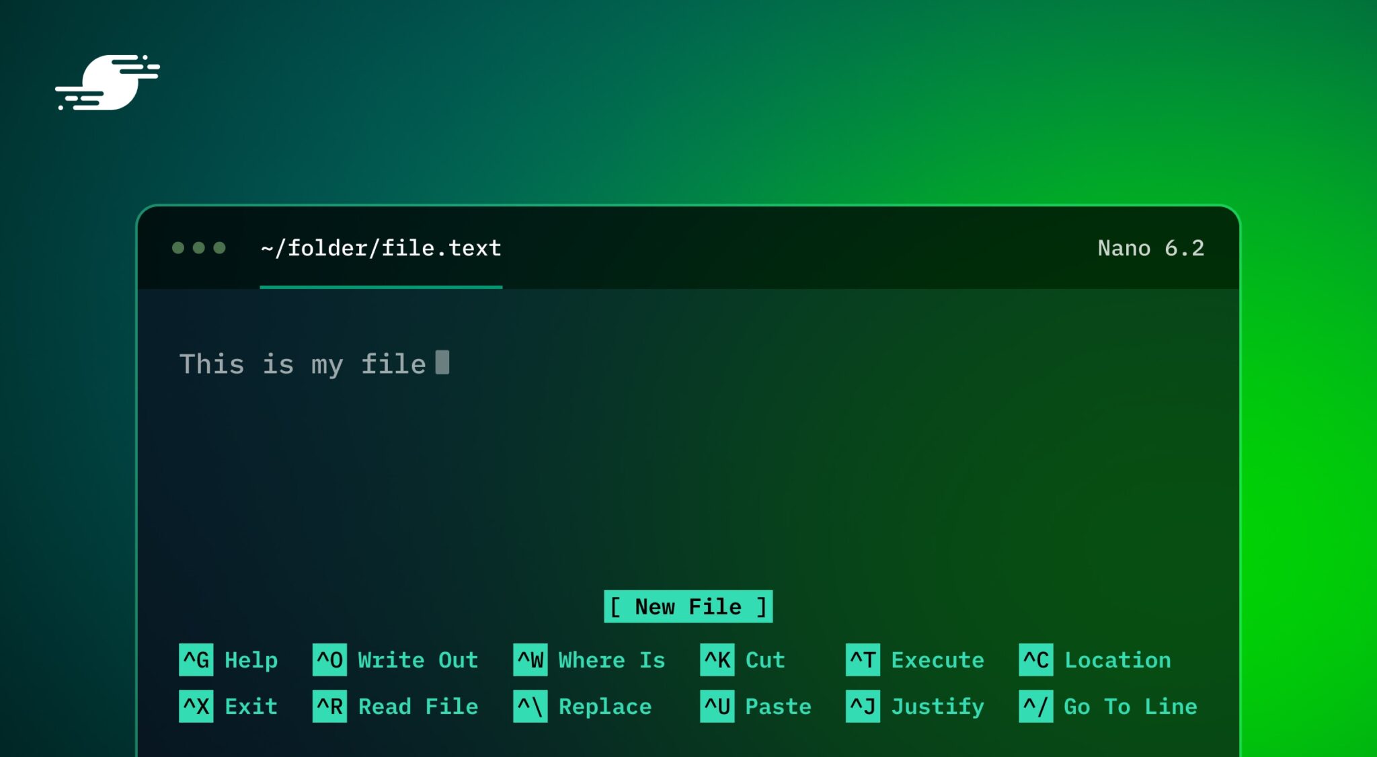Click the Exit label

[251, 707]
